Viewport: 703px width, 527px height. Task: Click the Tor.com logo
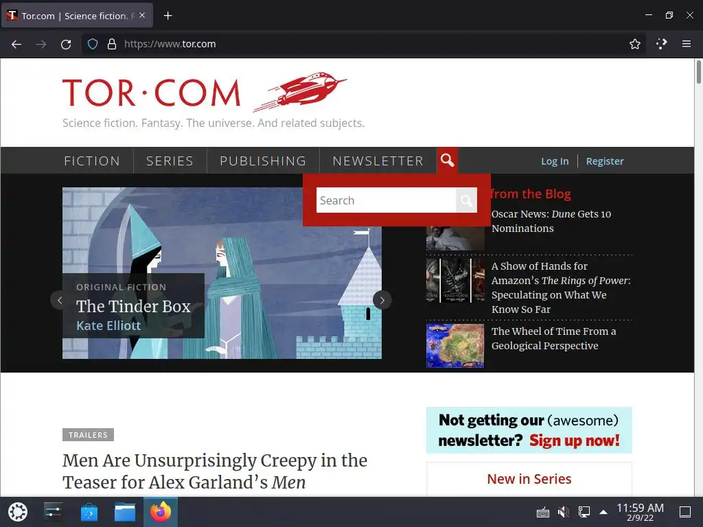coord(152,93)
